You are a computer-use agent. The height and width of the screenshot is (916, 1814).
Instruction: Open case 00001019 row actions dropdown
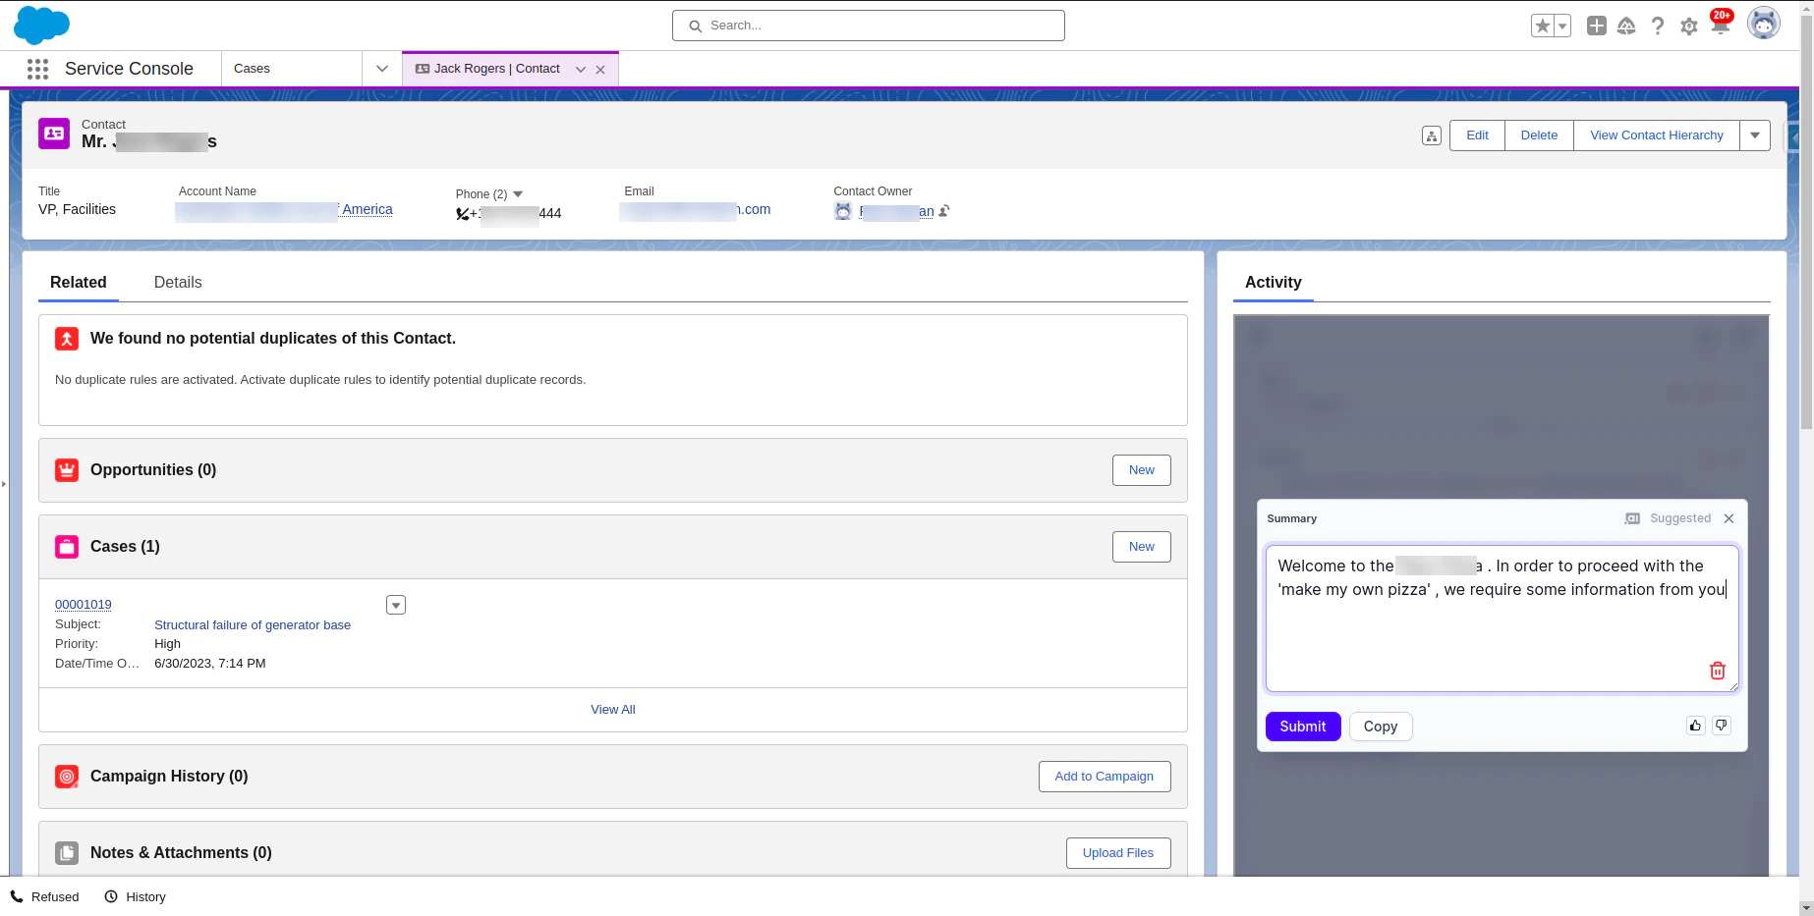[x=396, y=605]
